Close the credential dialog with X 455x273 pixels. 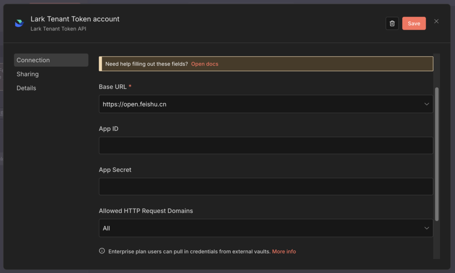pyautogui.click(x=436, y=21)
